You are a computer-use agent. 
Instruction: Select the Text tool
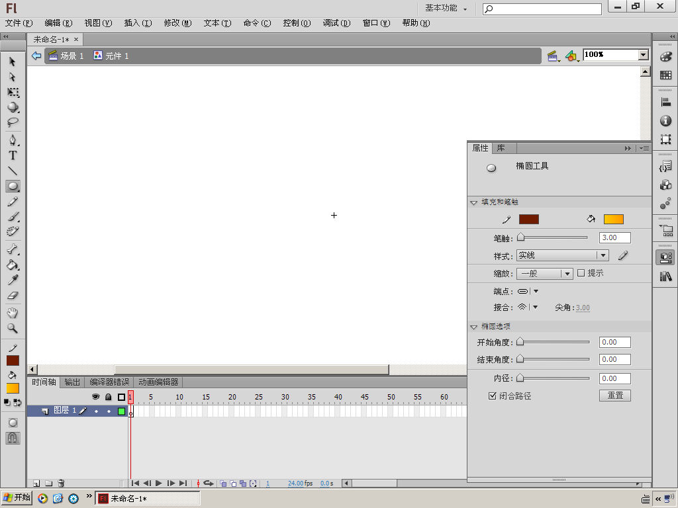(13, 155)
